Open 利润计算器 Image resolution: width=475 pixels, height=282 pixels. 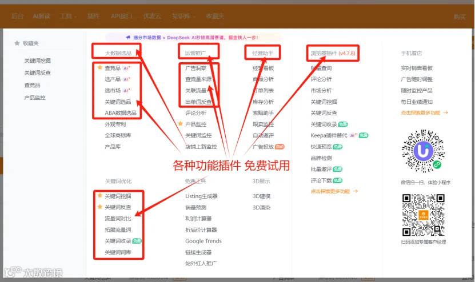tap(198, 219)
